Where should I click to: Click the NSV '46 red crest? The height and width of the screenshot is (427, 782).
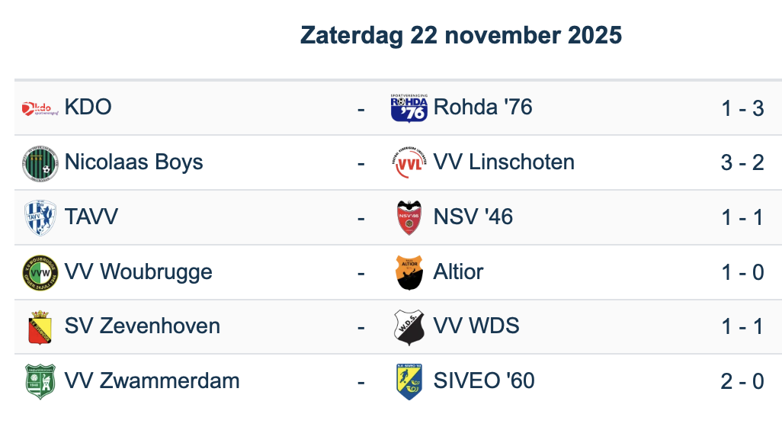(409, 218)
